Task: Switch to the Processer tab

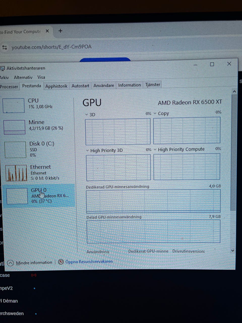Action: (9, 87)
